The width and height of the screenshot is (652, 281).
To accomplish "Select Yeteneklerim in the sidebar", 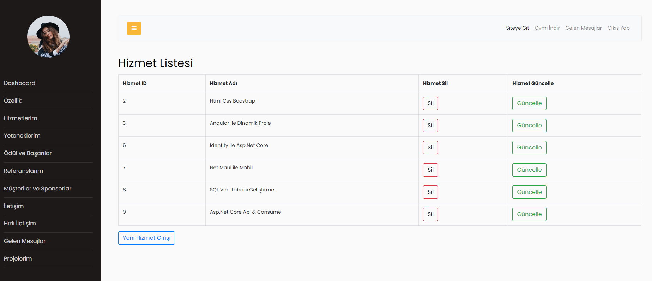I will [22, 136].
